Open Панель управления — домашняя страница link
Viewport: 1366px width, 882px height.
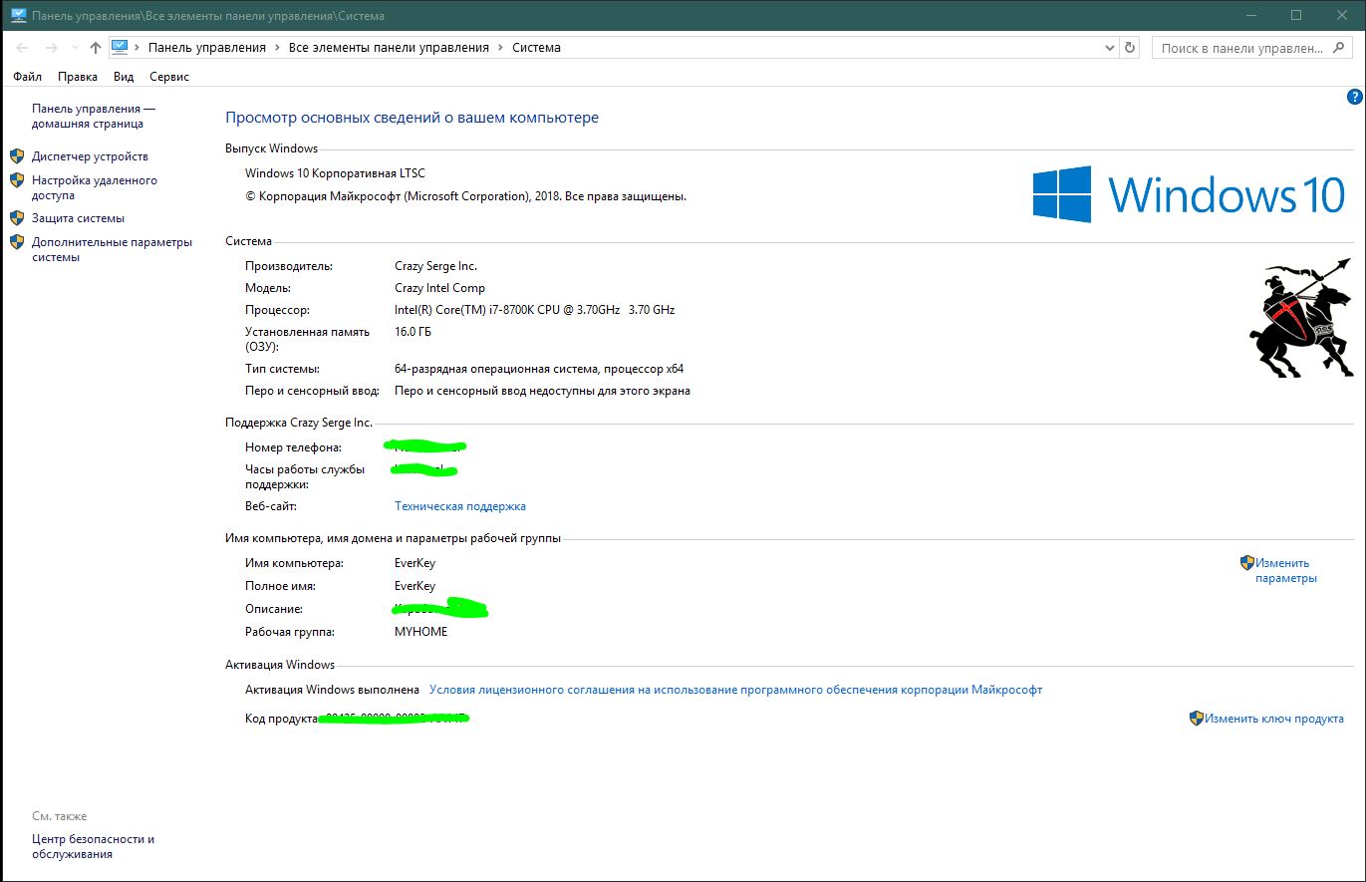(94, 116)
